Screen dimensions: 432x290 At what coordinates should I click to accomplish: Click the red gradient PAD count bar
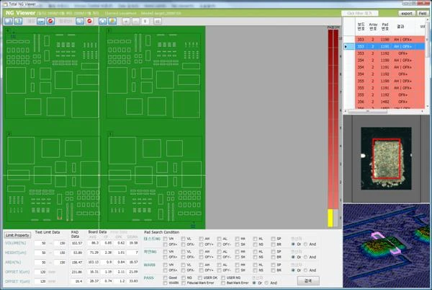[x=330, y=119]
